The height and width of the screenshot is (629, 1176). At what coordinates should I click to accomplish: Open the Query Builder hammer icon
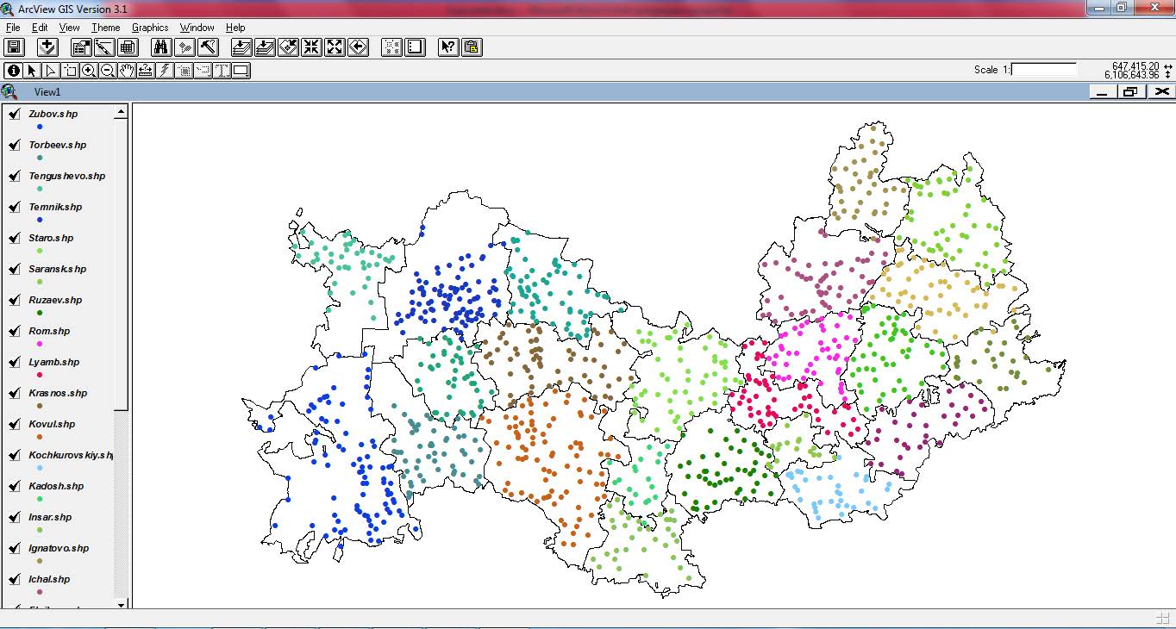click(x=208, y=47)
